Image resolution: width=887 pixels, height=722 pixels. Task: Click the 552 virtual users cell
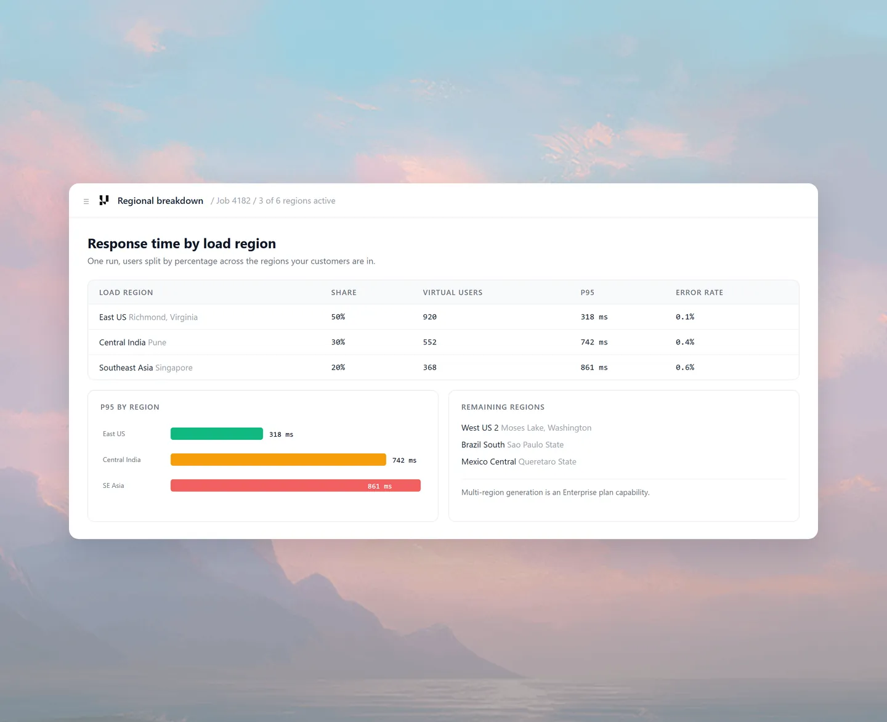pyautogui.click(x=430, y=343)
